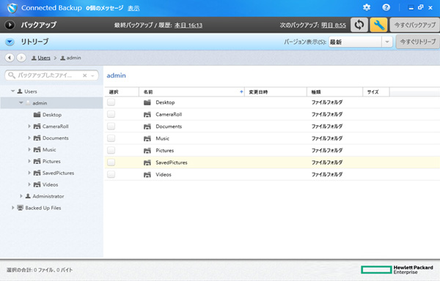Expand the Administrator tree node
This screenshot has width=440, height=281.
click(21, 196)
